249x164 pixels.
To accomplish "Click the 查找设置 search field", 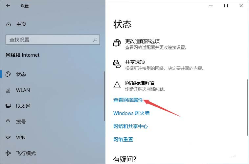I will pos(53,40).
